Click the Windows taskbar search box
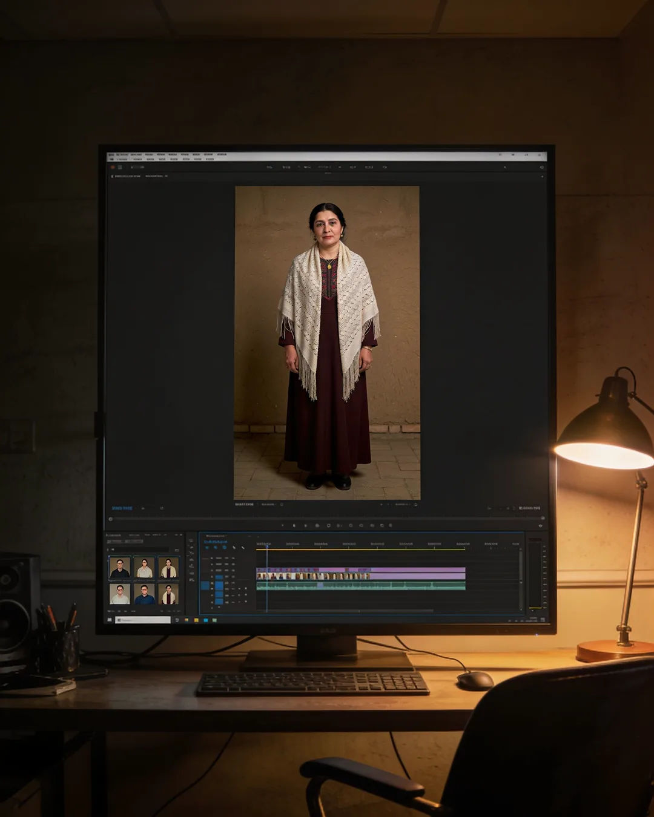Viewport: 654px width, 817px height. [x=143, y=620]
